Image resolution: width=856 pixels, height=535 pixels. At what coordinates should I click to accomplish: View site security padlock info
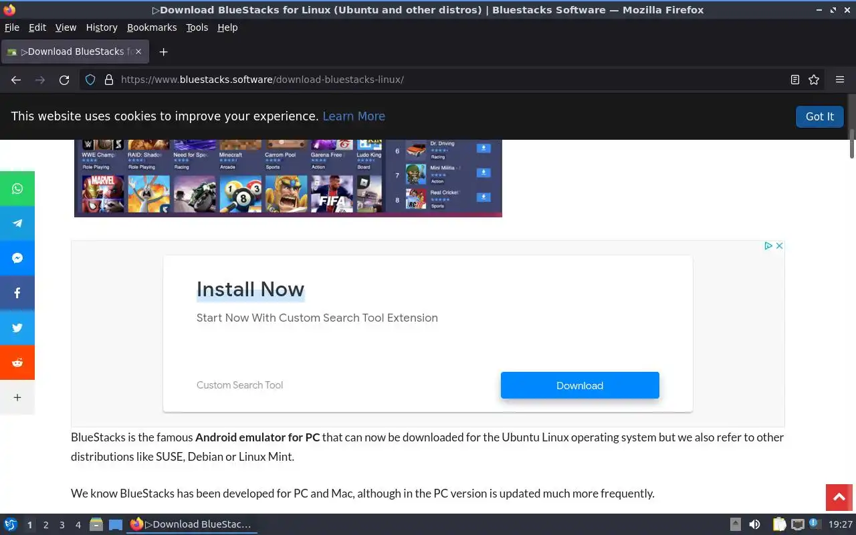tap(109, 80)
